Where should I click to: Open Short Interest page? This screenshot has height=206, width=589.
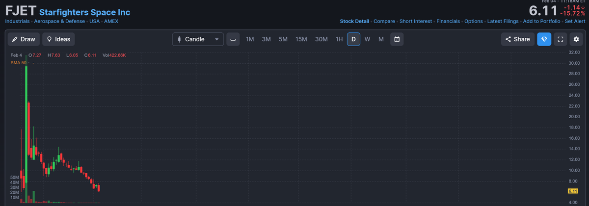(x=416, y=22)
